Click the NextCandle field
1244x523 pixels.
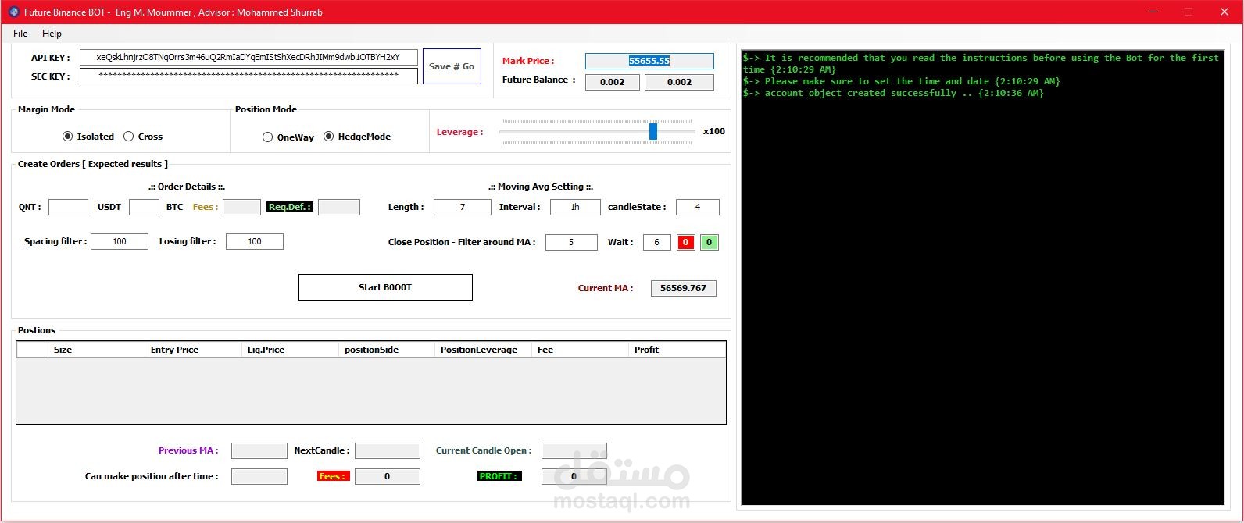coord(388,450)
